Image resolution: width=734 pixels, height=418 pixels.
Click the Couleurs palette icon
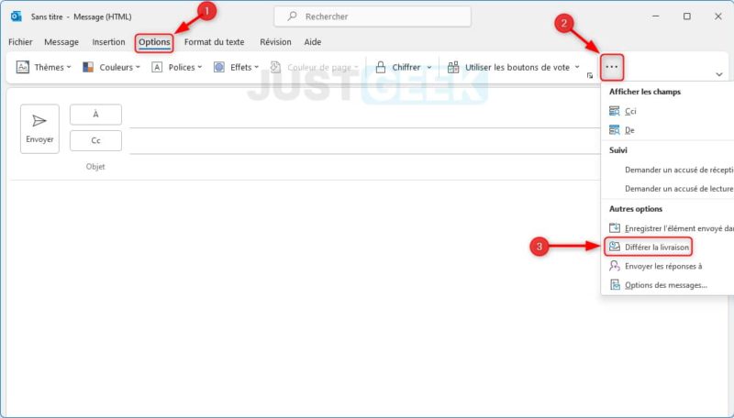coord(88,67)
